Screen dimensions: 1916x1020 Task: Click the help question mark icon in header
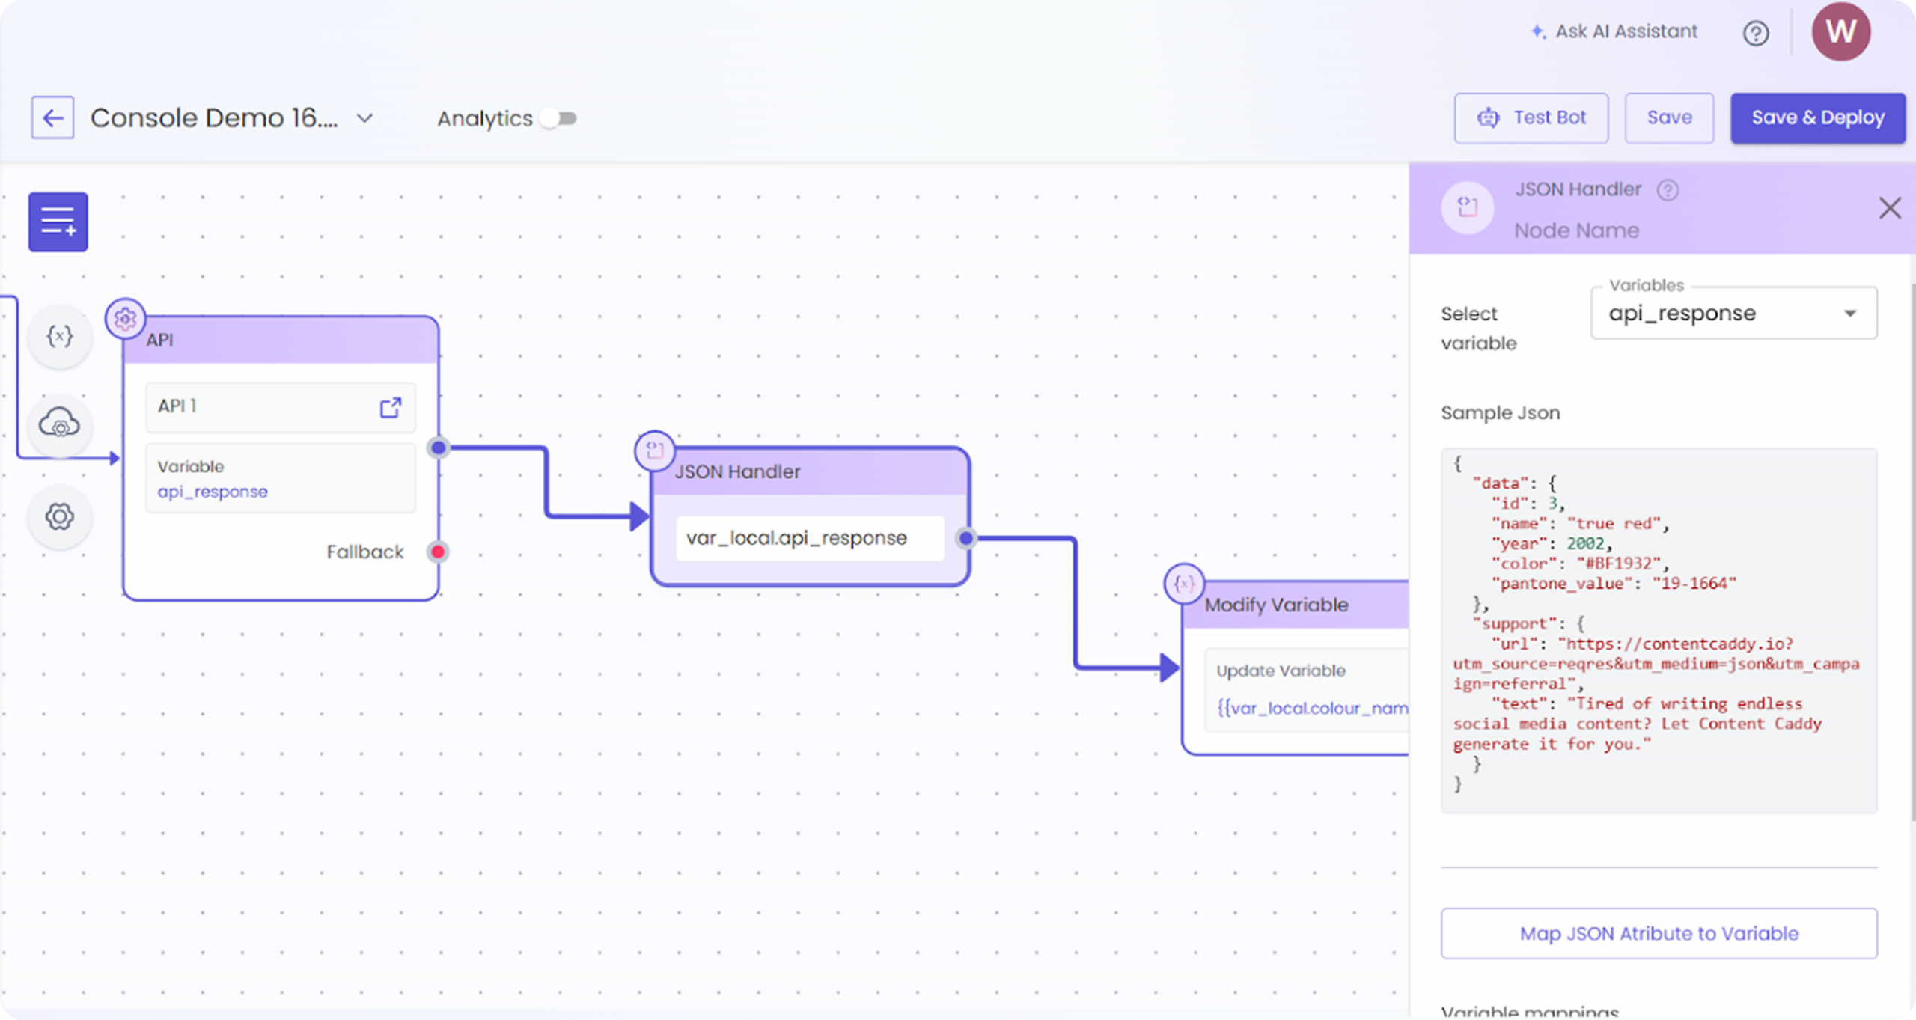1756,33
